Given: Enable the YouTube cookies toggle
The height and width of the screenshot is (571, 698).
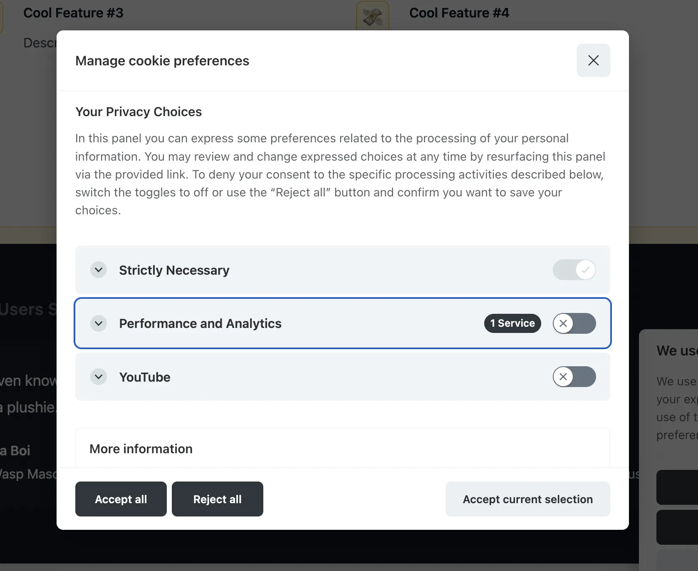Looking at the screenshot, I should click(574, 377).
